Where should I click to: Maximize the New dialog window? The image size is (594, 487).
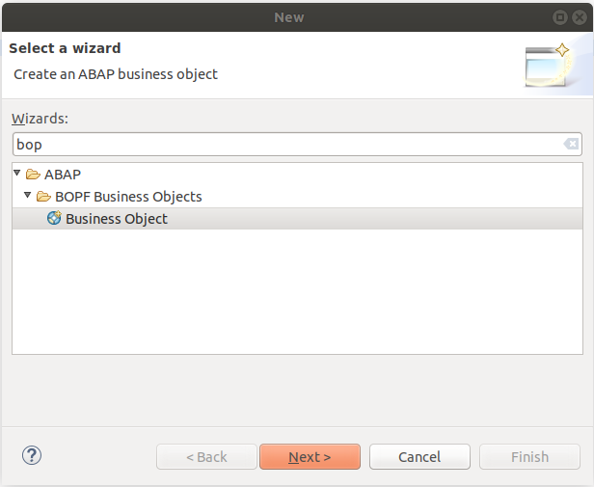(x=560, y=16)
